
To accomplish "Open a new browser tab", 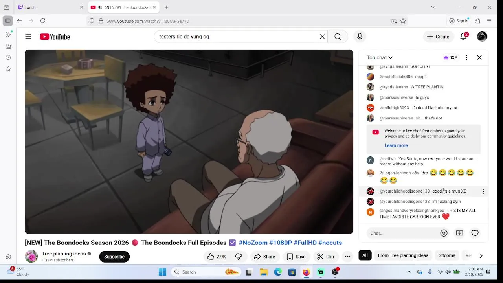I will click(167, 7).
